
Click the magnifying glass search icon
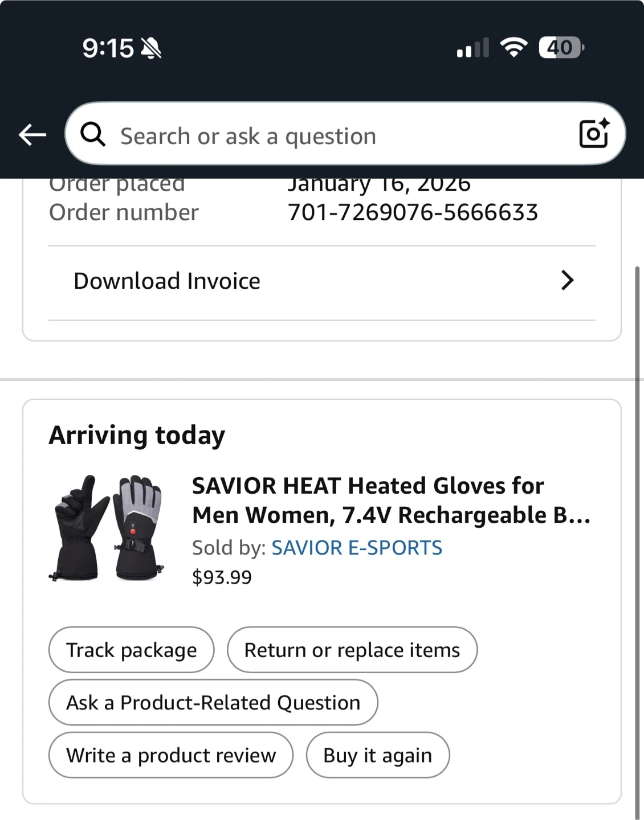click(x=93, y=135)
